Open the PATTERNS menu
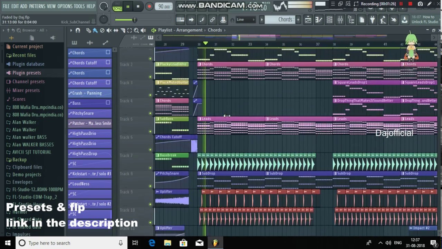 pos(37,6)
